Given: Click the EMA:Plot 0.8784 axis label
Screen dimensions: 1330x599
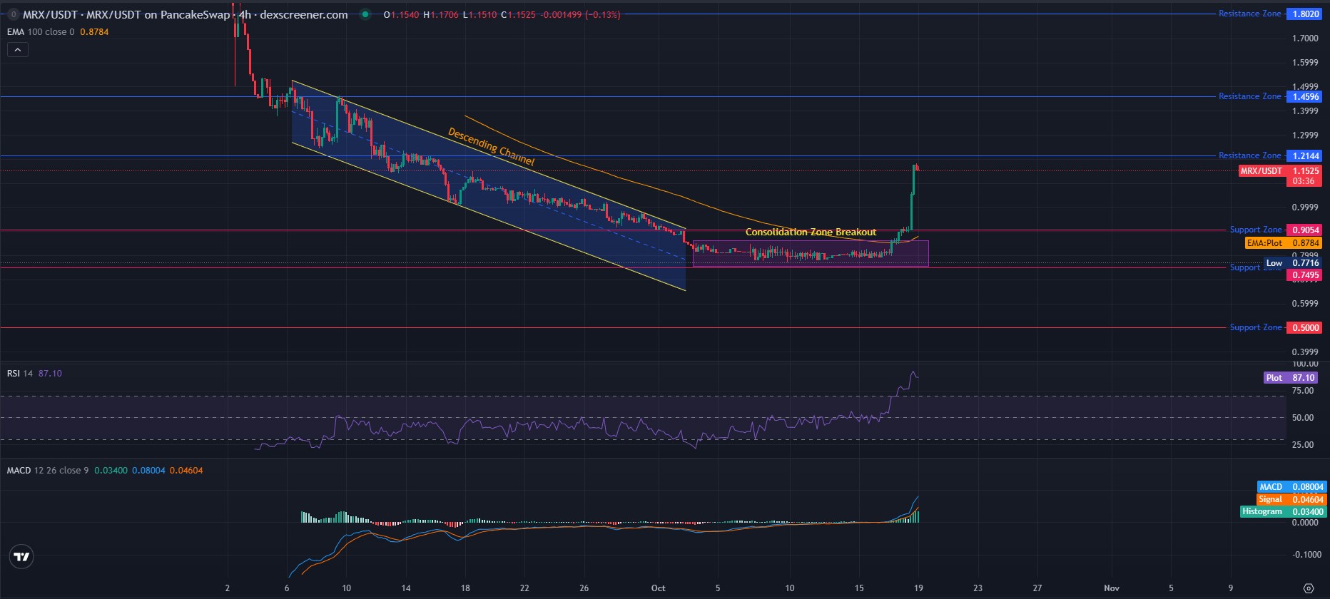Looking at the screenshot, I should pyautogui.click(x=1284, y=243).
